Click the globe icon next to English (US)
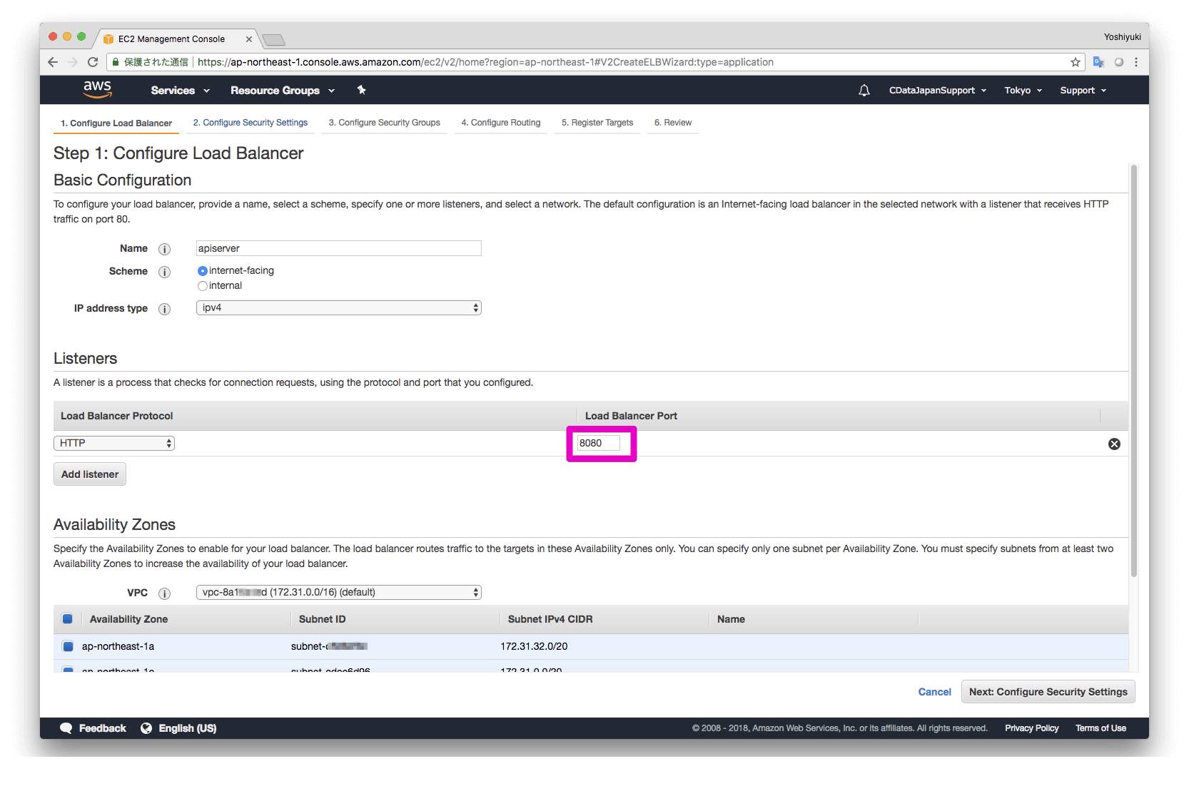The width and height of the screenshot is (1189, 796). point(146,728)
